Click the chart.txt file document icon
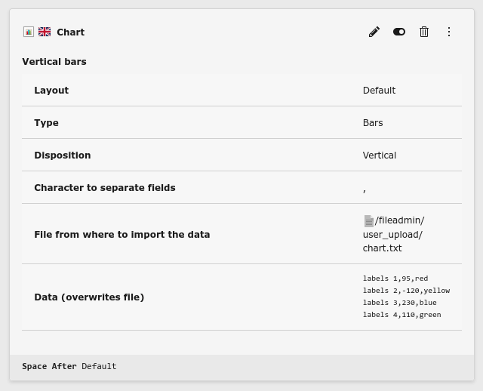Image resolution: width=483 pixels, height=391 pixels. click(368, 221)
